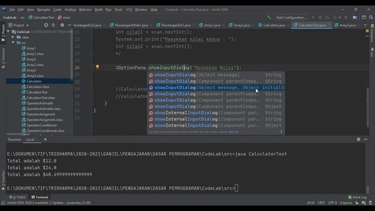Screen dimensions: 375x211
Task: Choose showInputDialog(Object message) suggestion
Action: coord(216,75)
